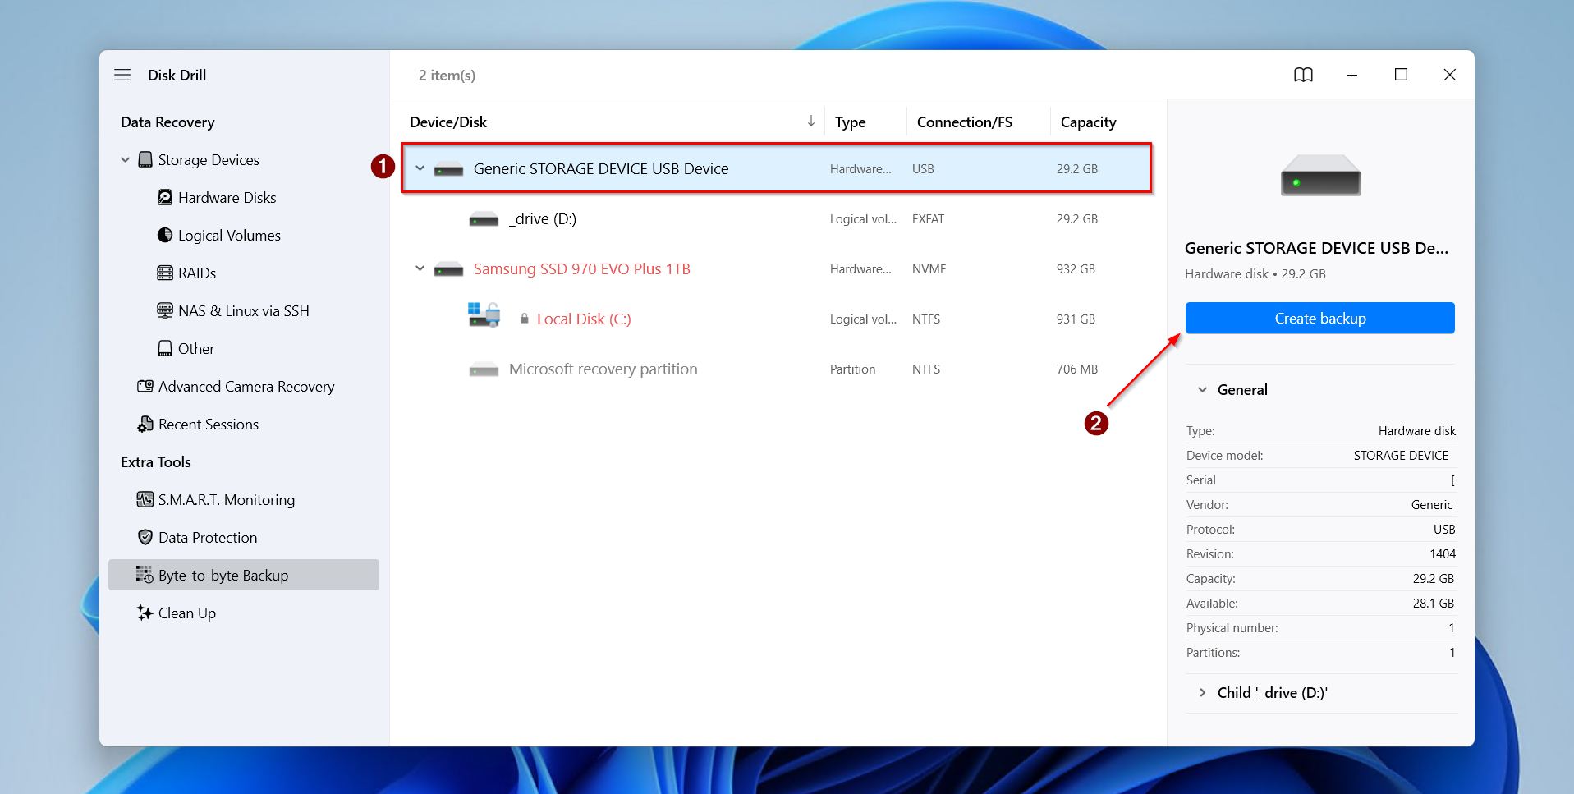Sort by the Device/Disk column arrow
This screenshot has height=794, width=1574.
(811, 121)
